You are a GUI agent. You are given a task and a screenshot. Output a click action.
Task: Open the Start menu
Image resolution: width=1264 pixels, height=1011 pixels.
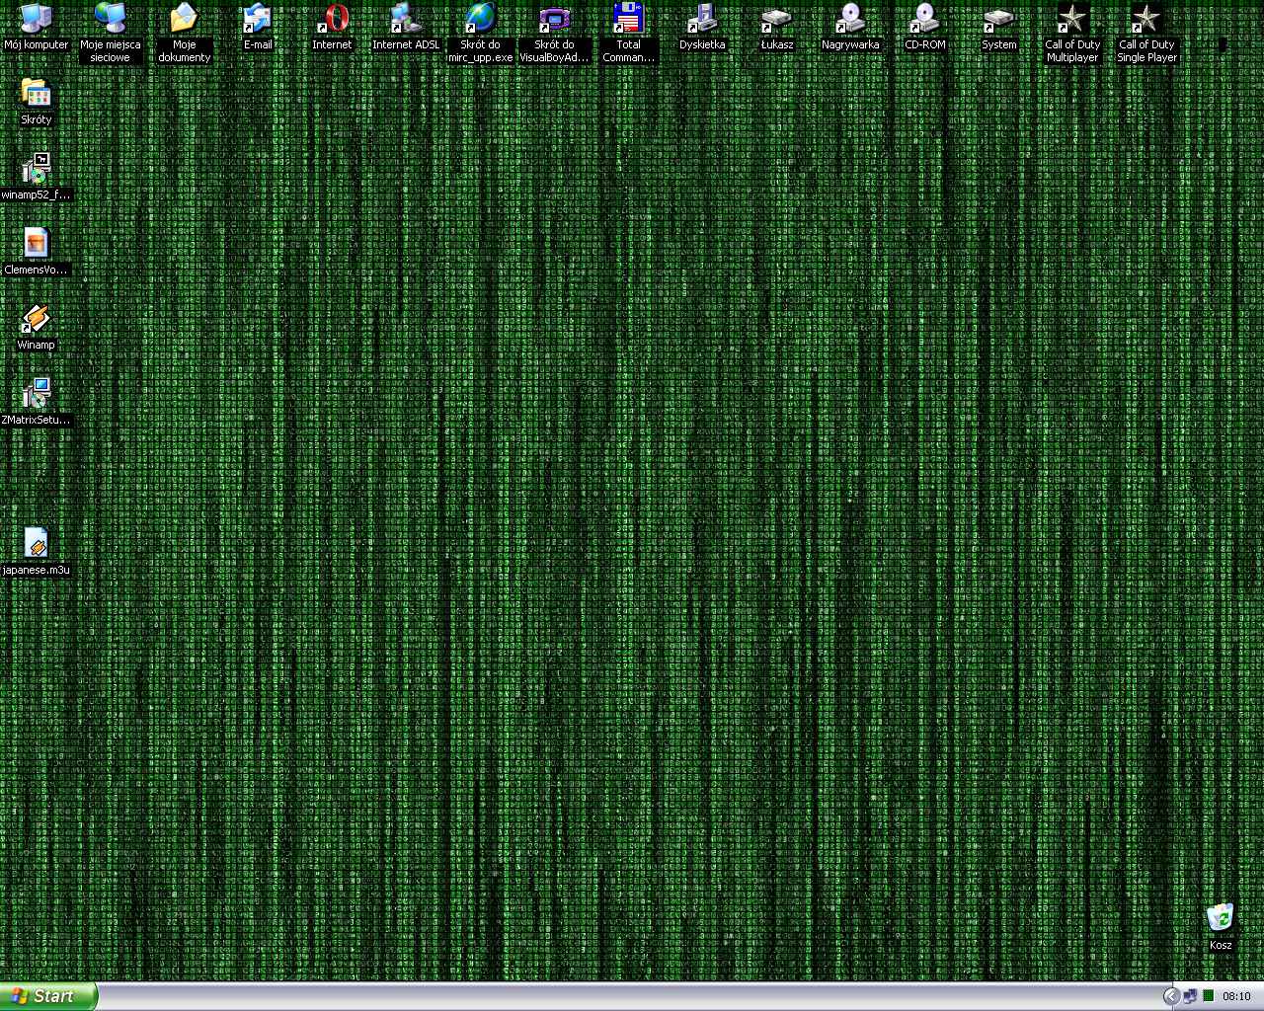pyautogui.click(x=48, y=996)
